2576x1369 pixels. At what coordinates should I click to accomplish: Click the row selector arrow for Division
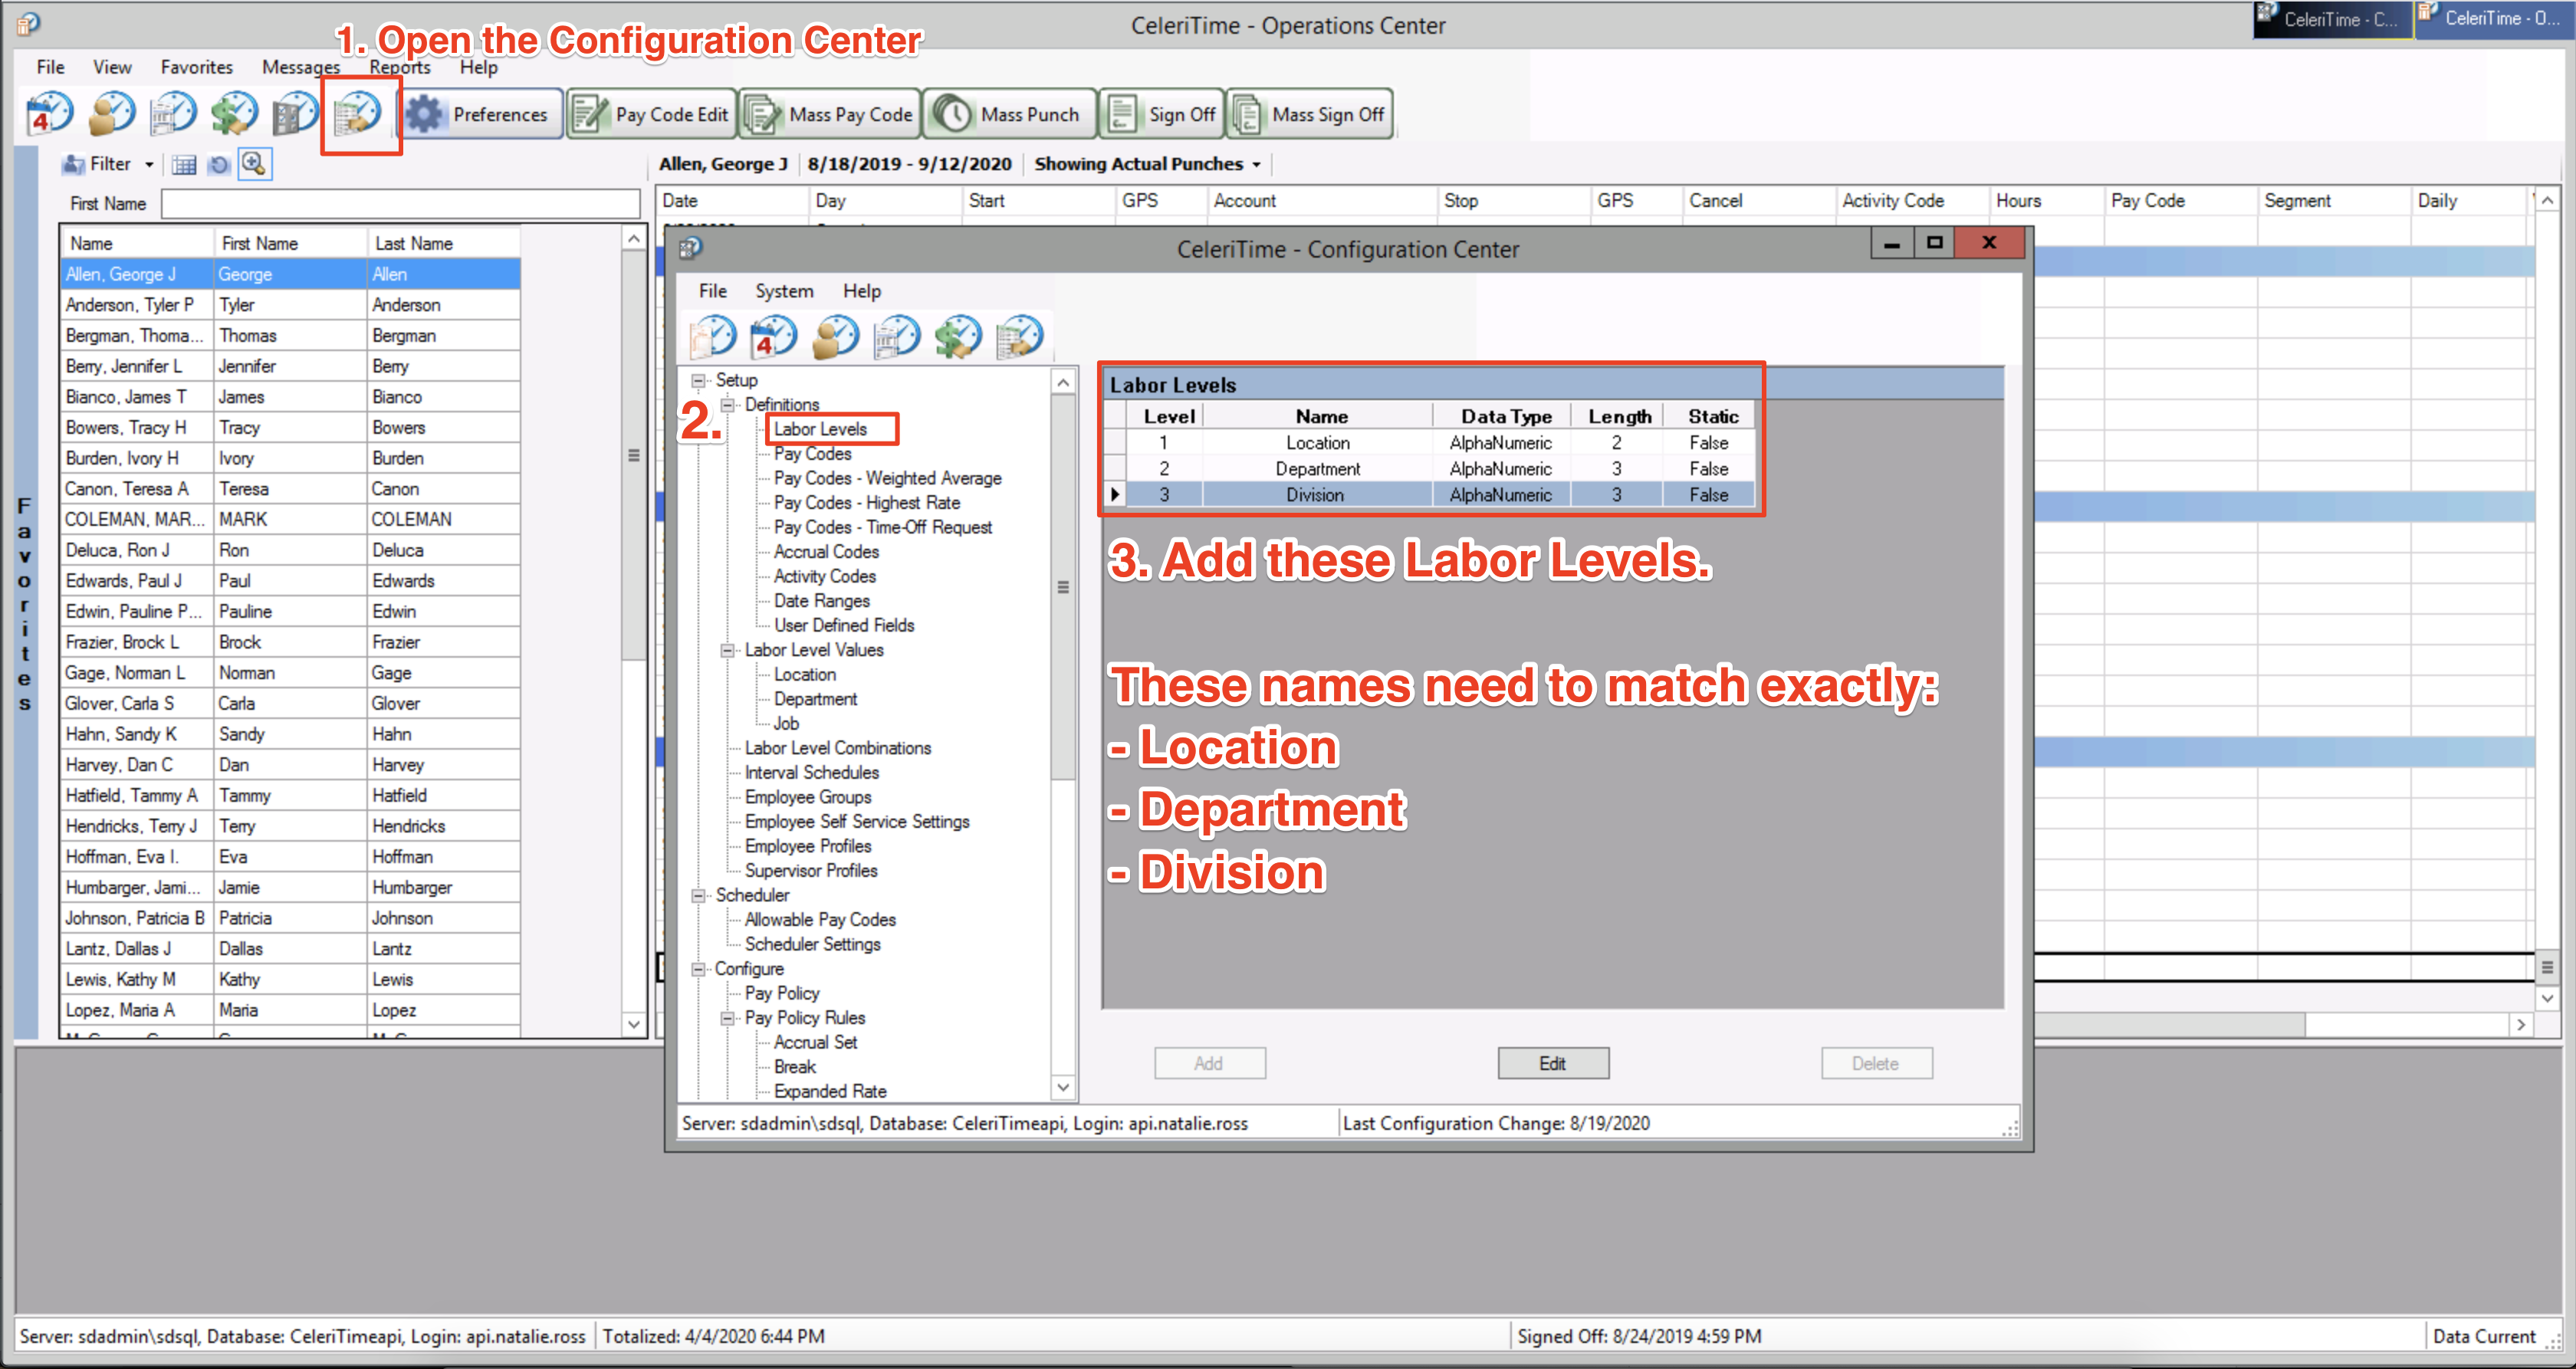pos(1115,495)
